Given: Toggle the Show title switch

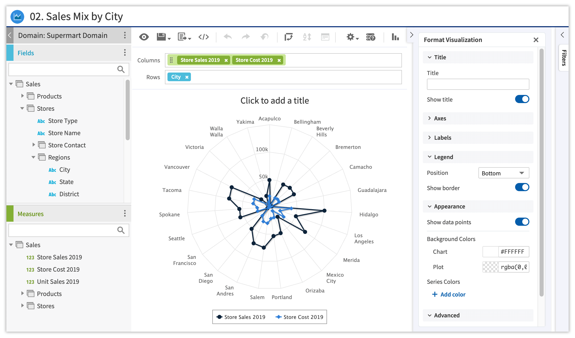Looking at the screenshot, I should click(522, 99).
